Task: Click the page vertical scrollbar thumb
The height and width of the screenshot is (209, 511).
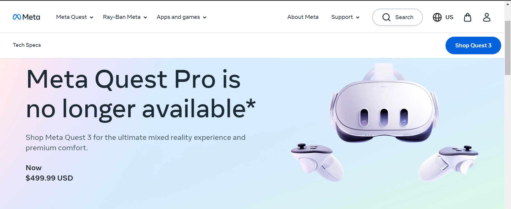Action: coord(508,48)
